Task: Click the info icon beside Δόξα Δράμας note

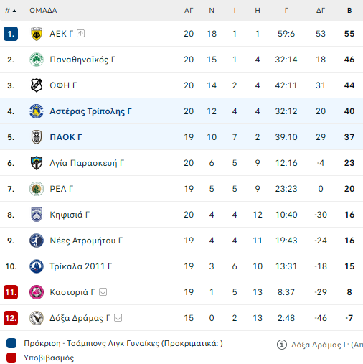Action: tap(282, 345)
